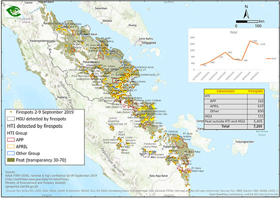Viewport: 280px width, 198px height.
Task: Click the Peat olive legend swatch
Action: point(10,160)
